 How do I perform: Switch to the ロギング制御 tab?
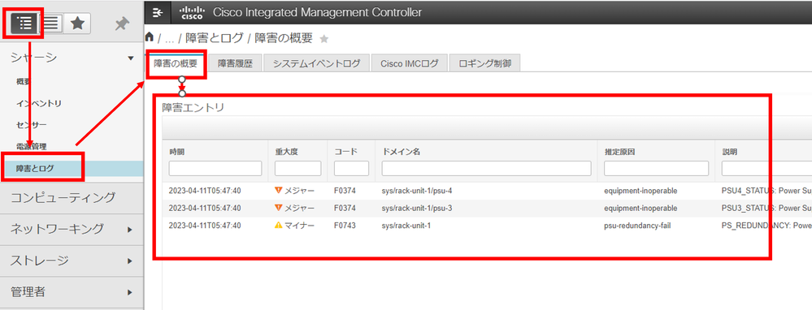coord(484,63)
